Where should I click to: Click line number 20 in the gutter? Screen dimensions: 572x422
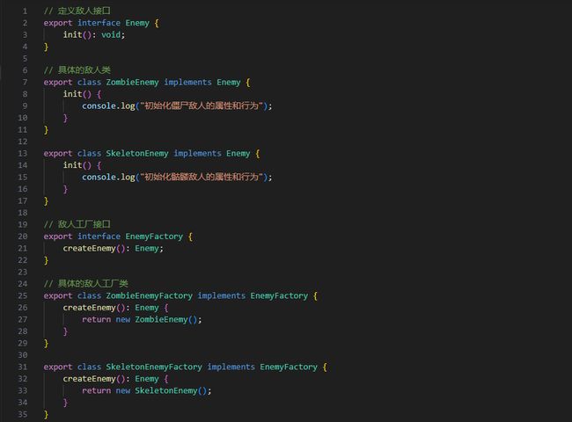pos(23,236)
